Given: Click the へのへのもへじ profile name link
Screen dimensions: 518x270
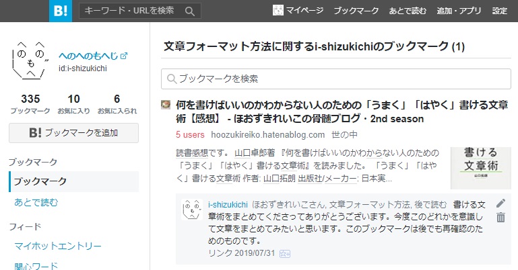Looking at the screenshot, I should (88, 56).
